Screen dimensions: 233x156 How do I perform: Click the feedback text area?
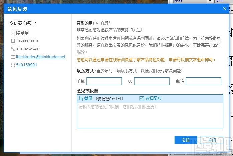(x=150, y=115)
